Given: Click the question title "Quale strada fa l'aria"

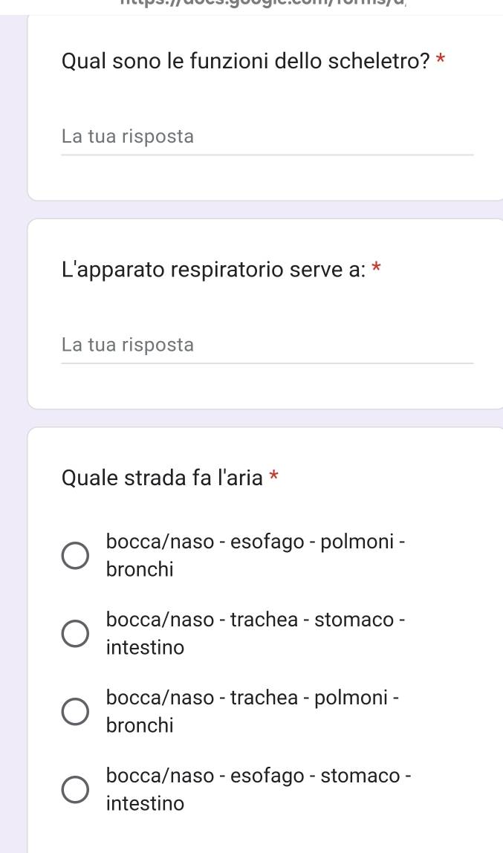Looking at the screenshot, I should [x=162, y=477].
